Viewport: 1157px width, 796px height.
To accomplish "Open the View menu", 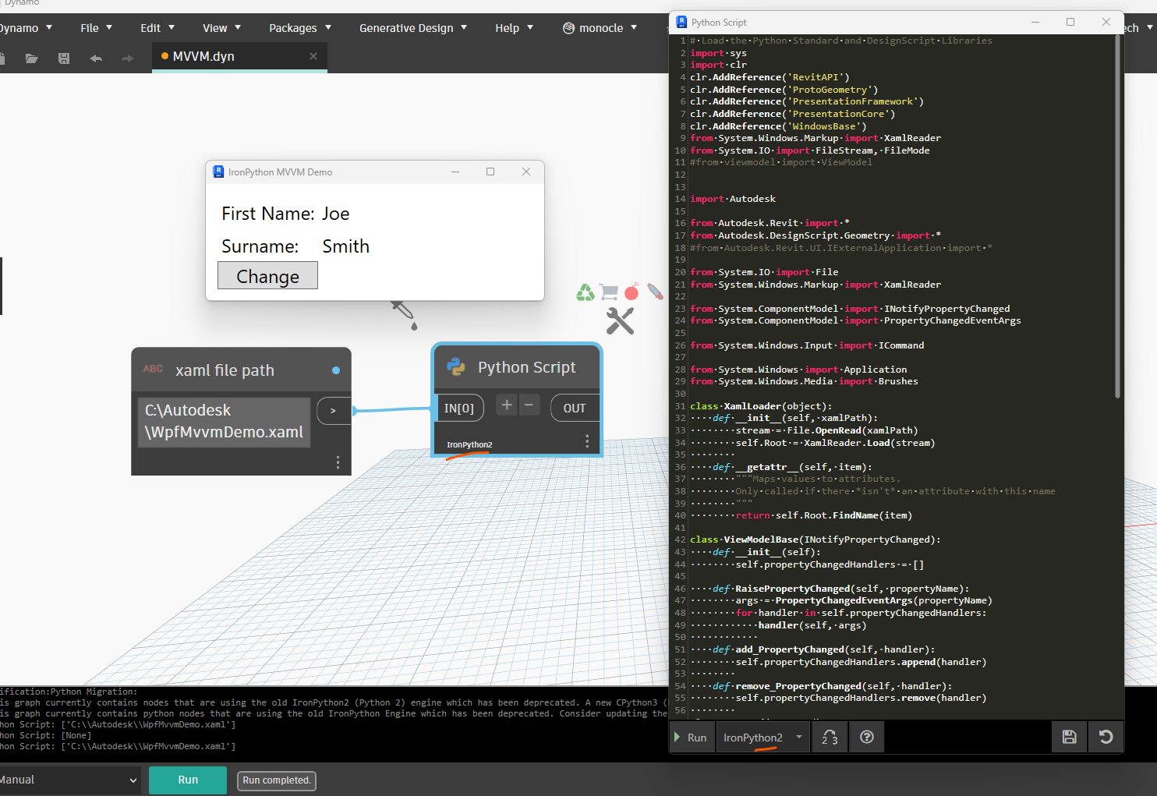I will pyautogui.click(x=221, y=28).
